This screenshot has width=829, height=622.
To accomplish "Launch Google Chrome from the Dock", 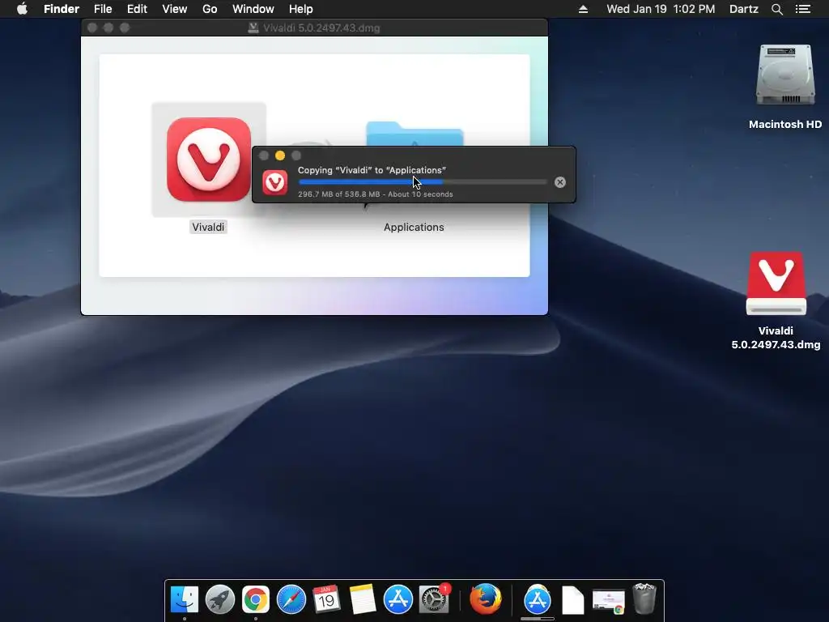I will (255, 599).
